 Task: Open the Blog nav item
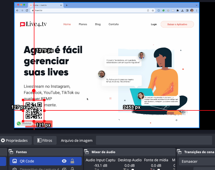tap(98, 24)
